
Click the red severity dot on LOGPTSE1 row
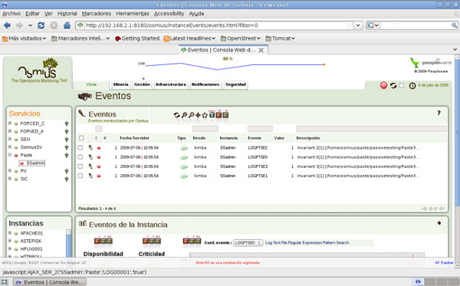[99, 176]
